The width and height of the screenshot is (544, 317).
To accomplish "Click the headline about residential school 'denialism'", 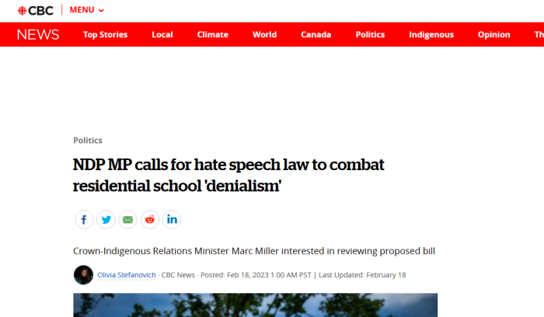I will click(228, 175).
